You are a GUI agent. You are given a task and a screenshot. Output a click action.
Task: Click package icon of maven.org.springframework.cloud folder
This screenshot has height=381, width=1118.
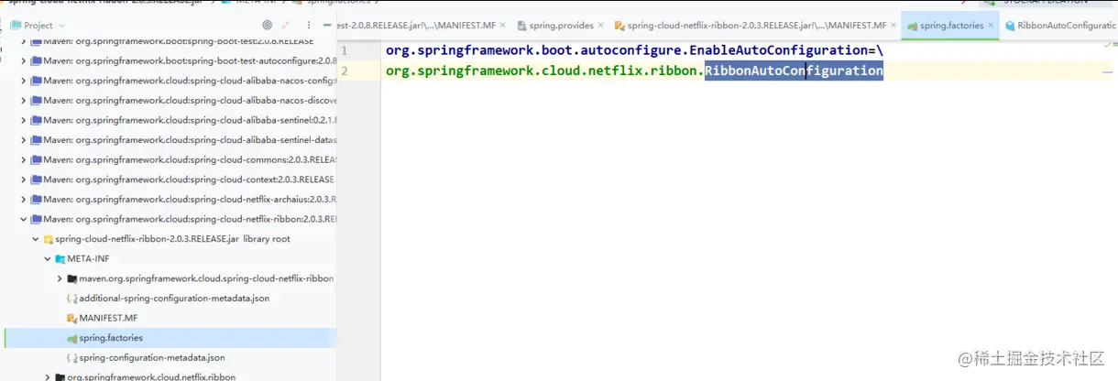click(x=71, y=278)
